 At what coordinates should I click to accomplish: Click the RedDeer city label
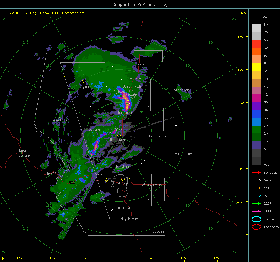(132, 94)
